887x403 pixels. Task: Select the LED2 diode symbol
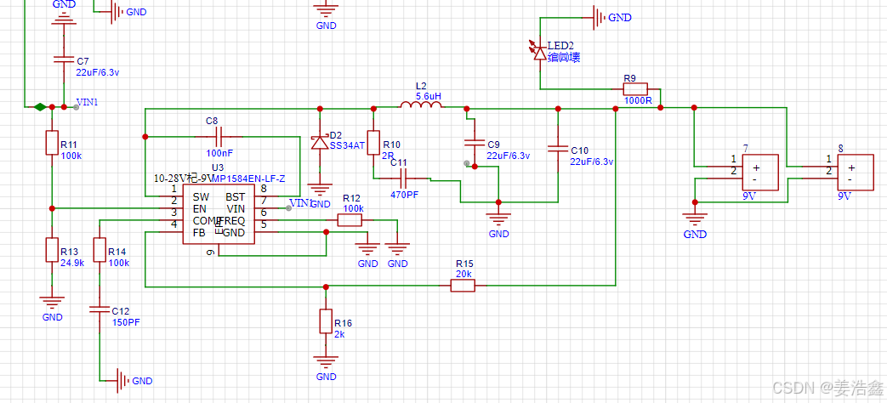click(x=539, y=51)
